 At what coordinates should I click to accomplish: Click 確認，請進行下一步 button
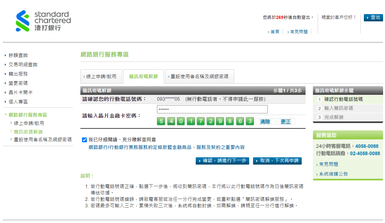[223, 161]
